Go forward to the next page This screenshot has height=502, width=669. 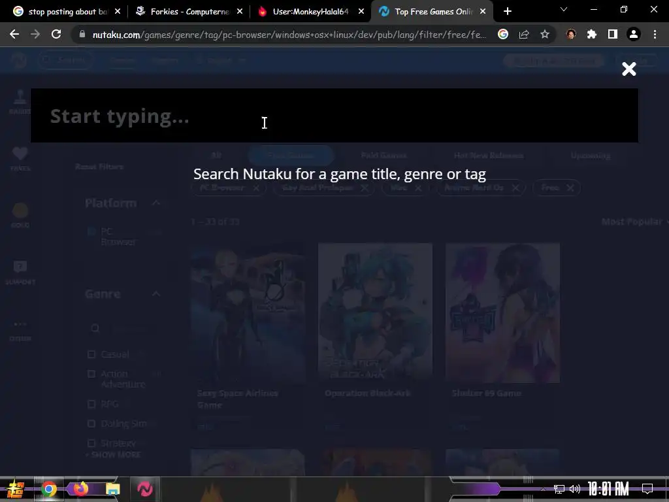35,34
